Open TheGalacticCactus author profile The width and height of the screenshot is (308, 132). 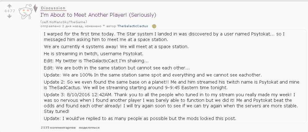click(132, 26)
